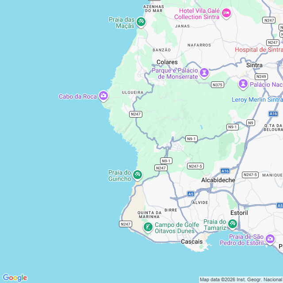The height and width of the screenshot is (283, 283).
Task: Select the Alcabideche town label
Action: pyautogui.click(x=218, y=180)
